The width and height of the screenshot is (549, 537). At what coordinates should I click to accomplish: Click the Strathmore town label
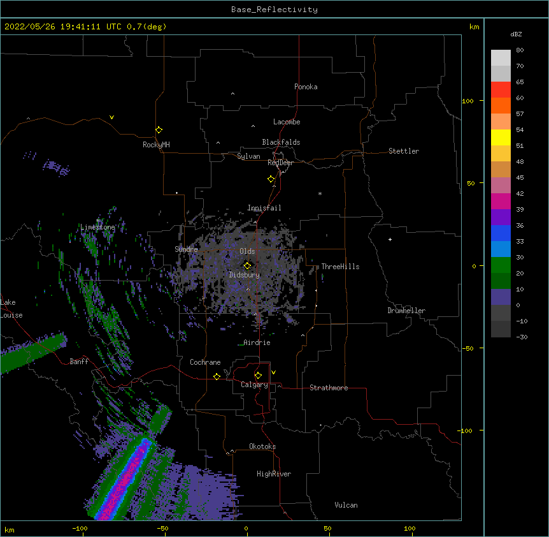[x=329, y=388]
